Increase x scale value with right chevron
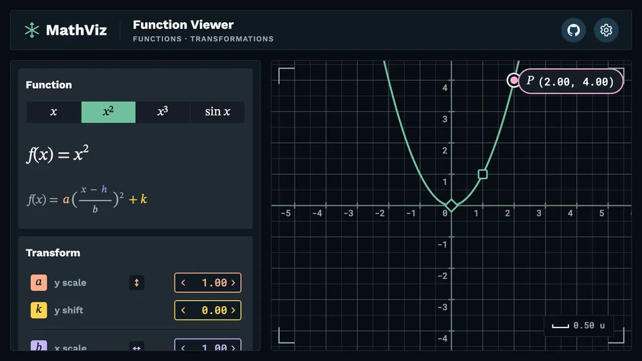This screenshot has height=361, width=642. (x=233, y=348)
